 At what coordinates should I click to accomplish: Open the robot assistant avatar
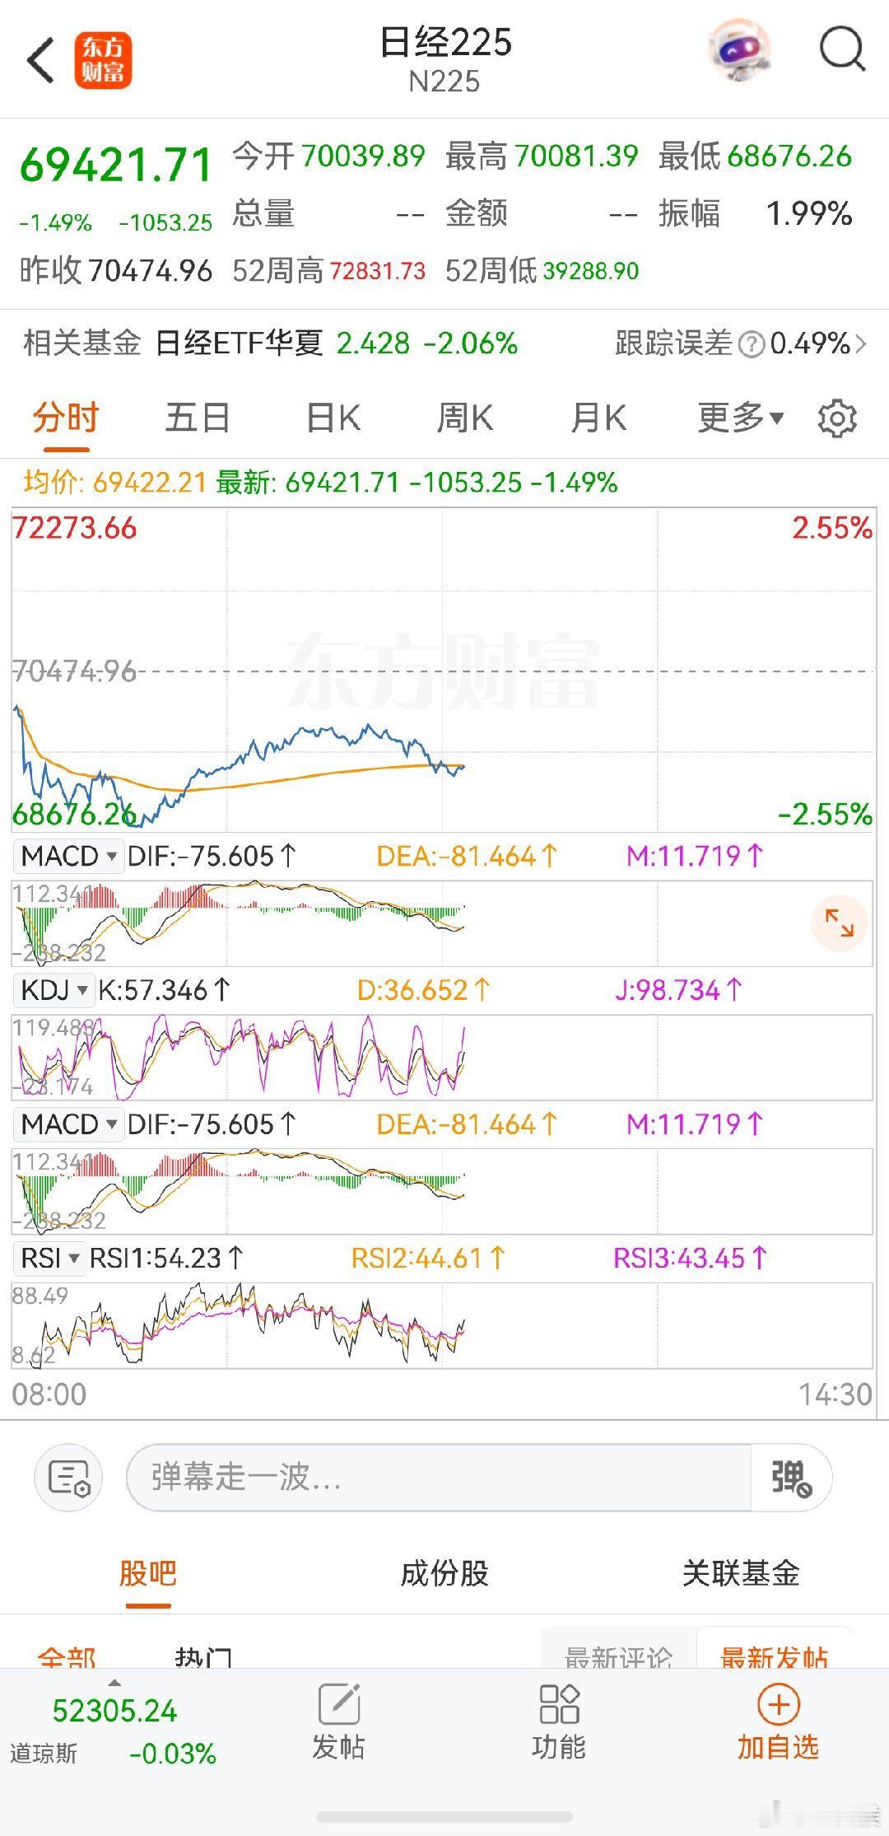[x=738, y=51]
